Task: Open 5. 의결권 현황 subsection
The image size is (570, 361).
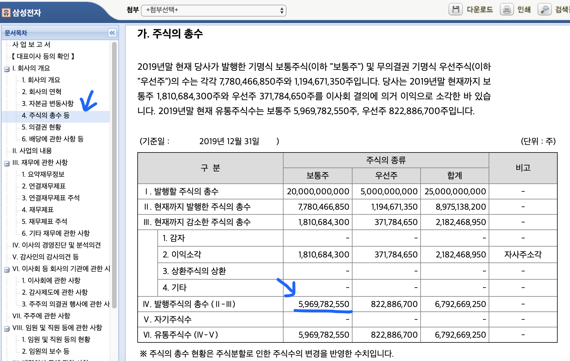Action: [x=42, y=127]
